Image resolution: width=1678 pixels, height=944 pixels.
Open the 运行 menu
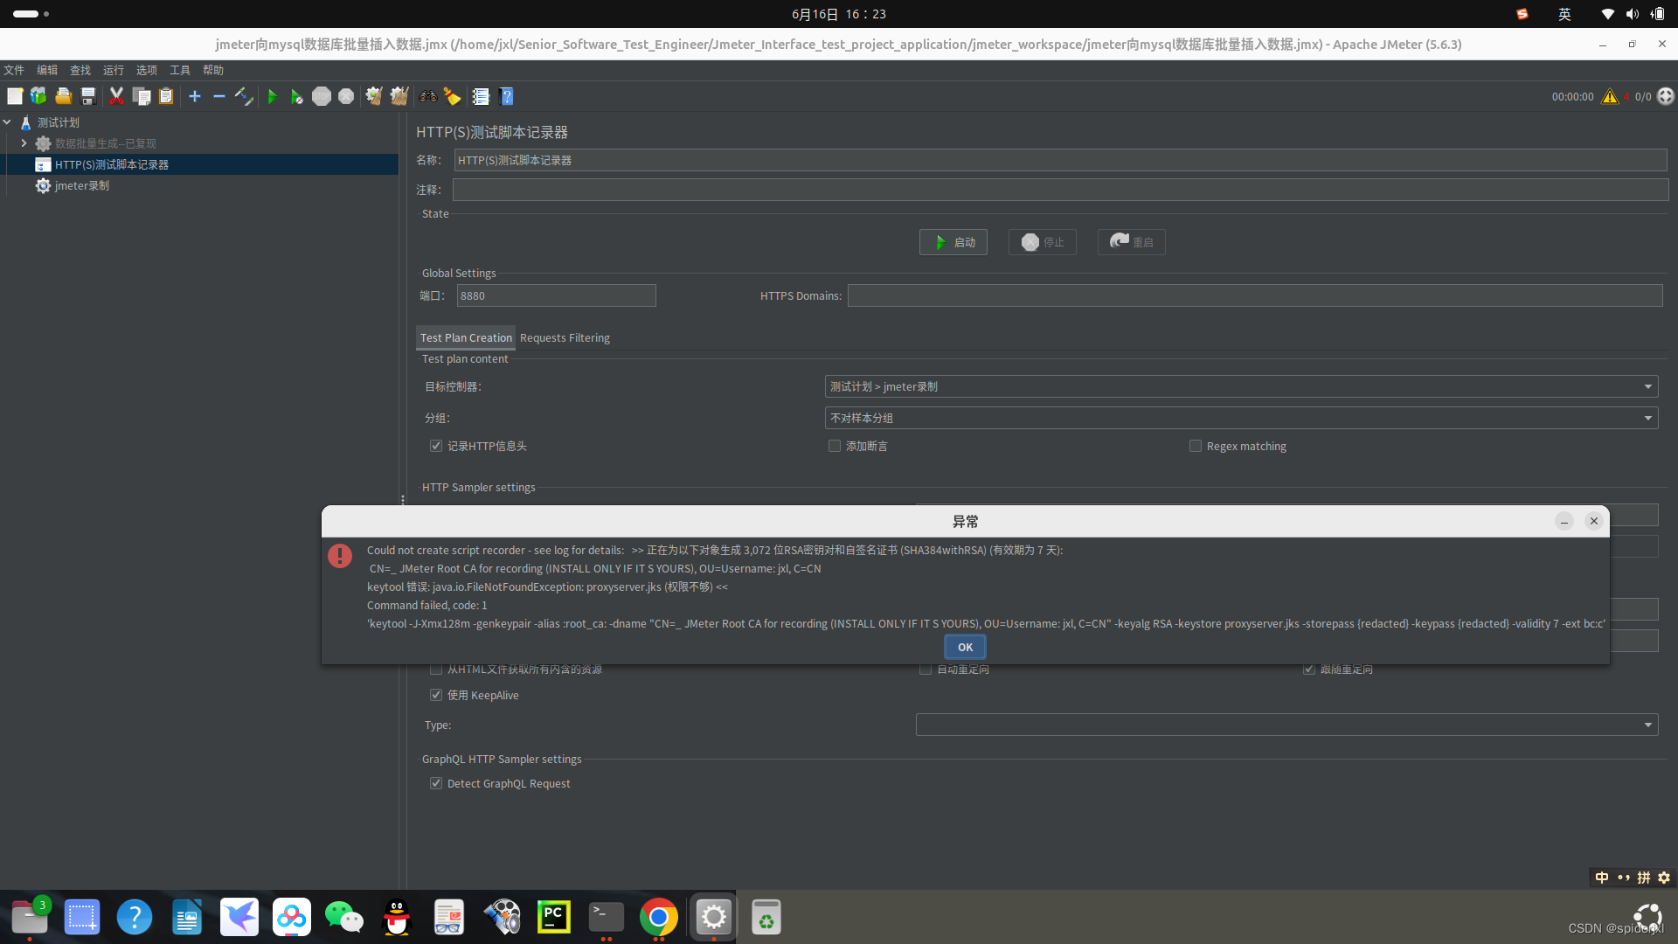(113, 70)
